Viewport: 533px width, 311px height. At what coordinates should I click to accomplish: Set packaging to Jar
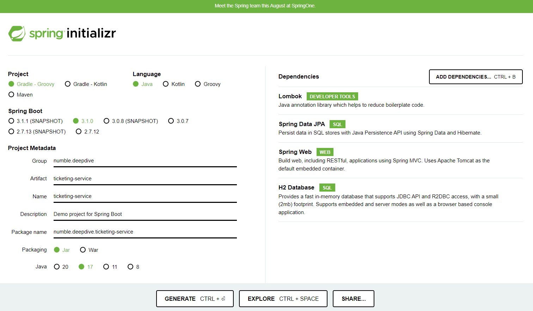point(62,250)
